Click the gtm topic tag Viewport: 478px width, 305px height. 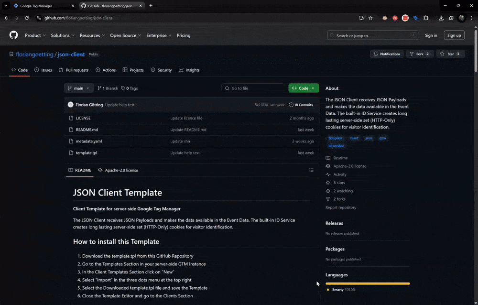pos(382,138)
